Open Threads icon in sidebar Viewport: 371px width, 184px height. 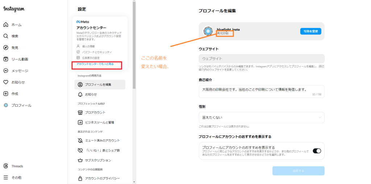(x=6, y=166)
